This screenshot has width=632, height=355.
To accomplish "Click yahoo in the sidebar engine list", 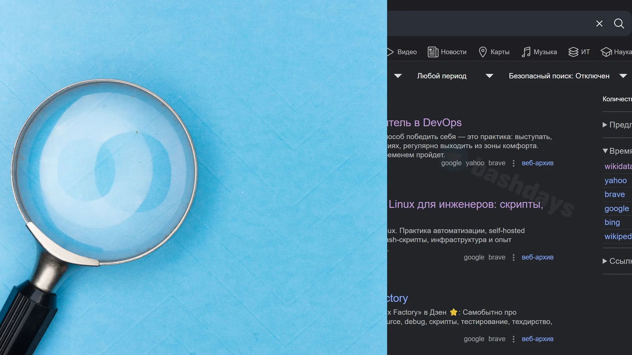I will 615,181.
